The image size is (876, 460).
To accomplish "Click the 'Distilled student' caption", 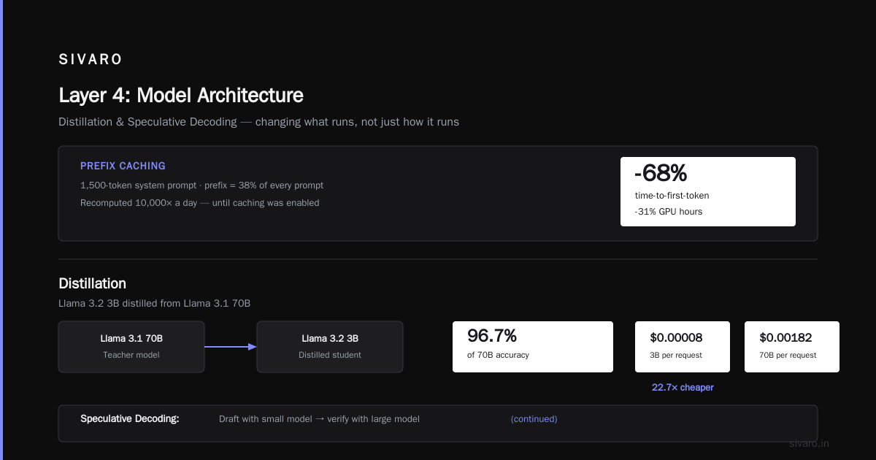I will point(330,355).
